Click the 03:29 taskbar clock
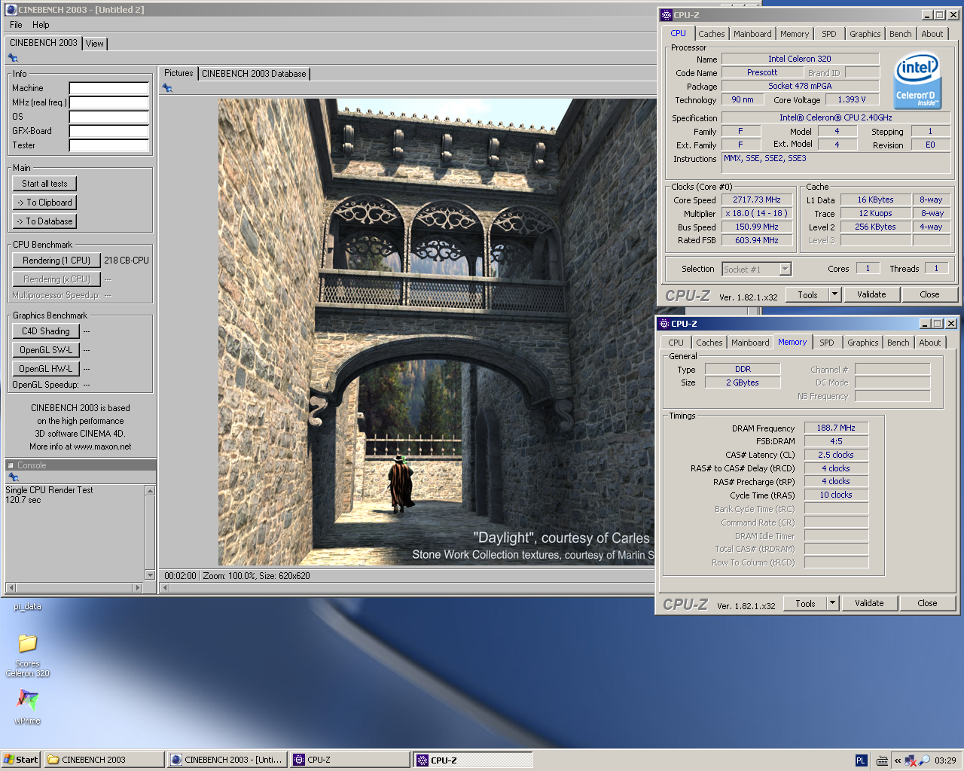This screenshot has height=771, width=964. pyautogui.click(x=945, y=760)
